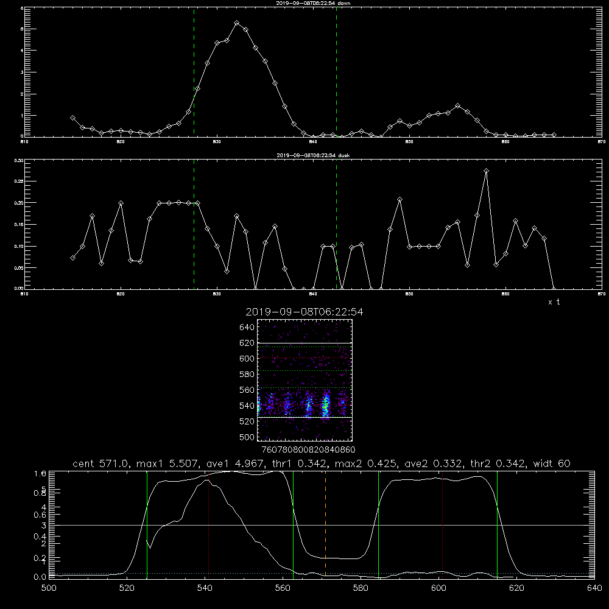Select the highest peak marker in dawn plot
Viewport: 609px width, 609px height.
236,23
